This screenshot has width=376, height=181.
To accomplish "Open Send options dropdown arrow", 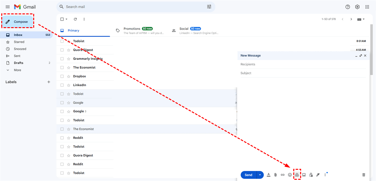I will pyautogui.click(x=260, y=175).
